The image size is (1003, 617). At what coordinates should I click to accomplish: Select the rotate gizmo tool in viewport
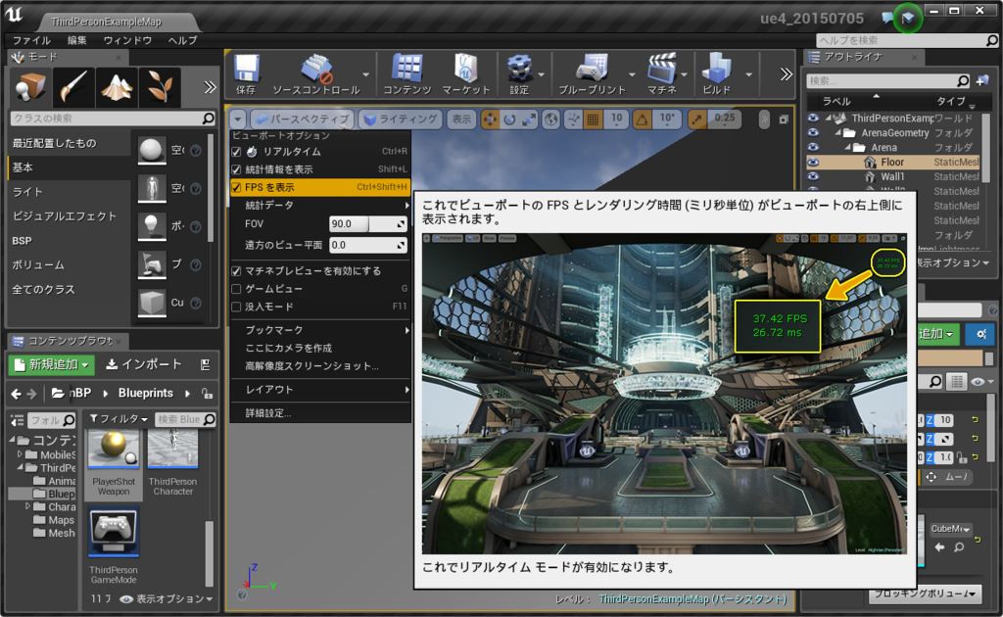509,119
